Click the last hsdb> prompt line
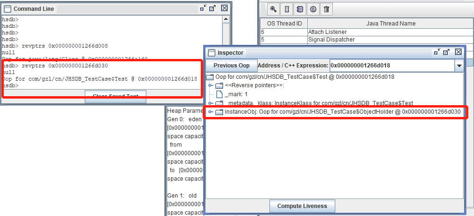The width and height of the screenshot is (474, 216). point(10,85)
